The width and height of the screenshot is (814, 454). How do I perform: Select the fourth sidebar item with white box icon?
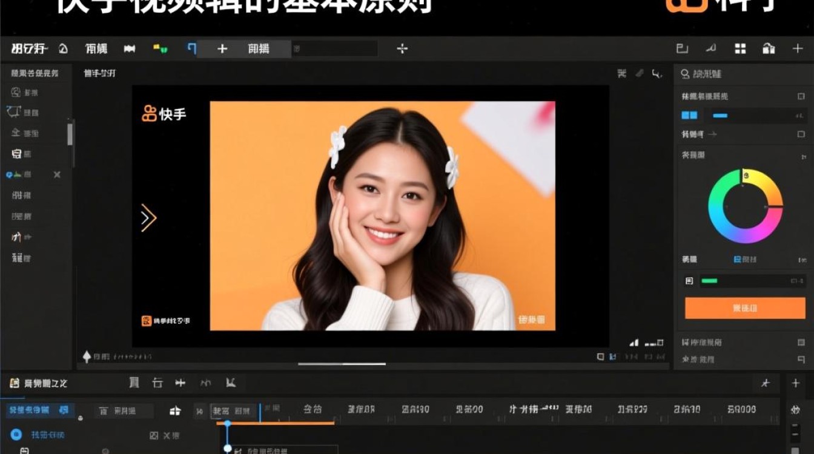[22, 154]
